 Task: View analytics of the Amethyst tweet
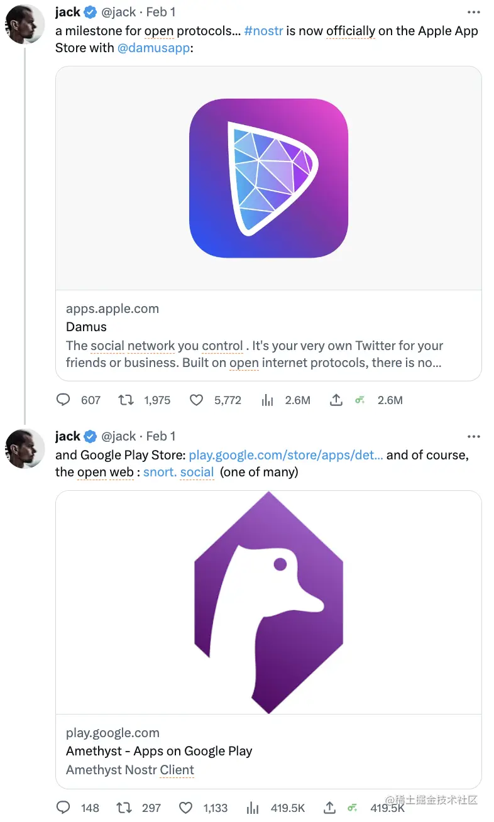coord(253,808)
